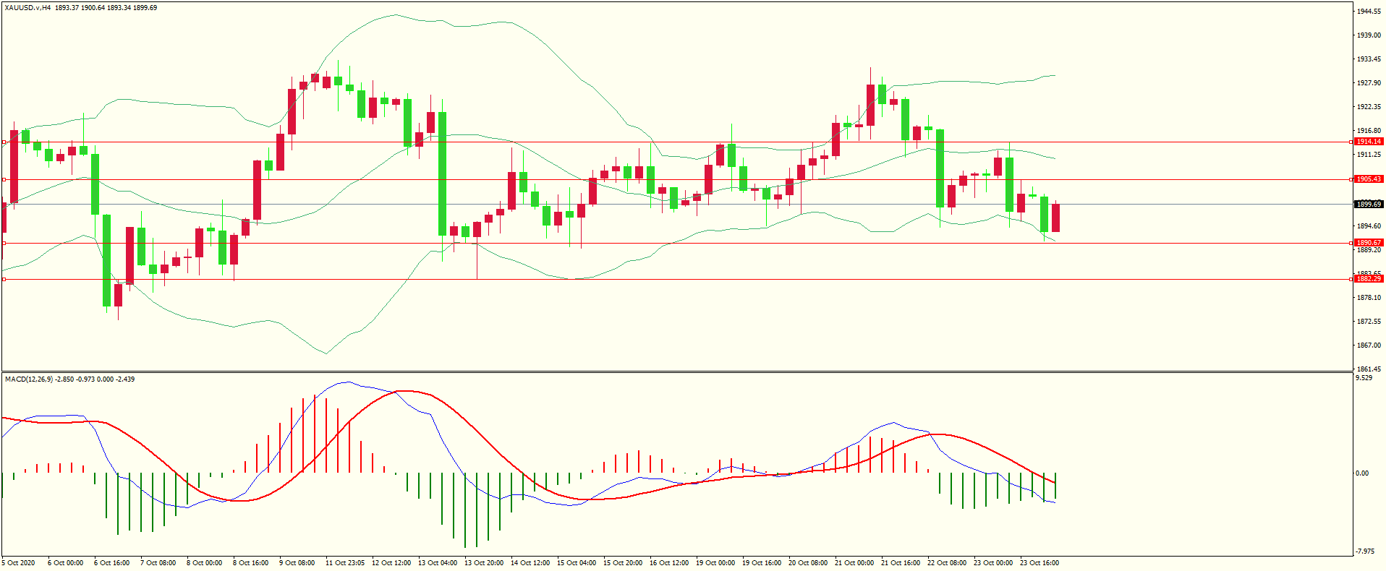Click the 11 Oct 23:05 time label
This screenshot has height=571, width=1386.
click(345, 563)
